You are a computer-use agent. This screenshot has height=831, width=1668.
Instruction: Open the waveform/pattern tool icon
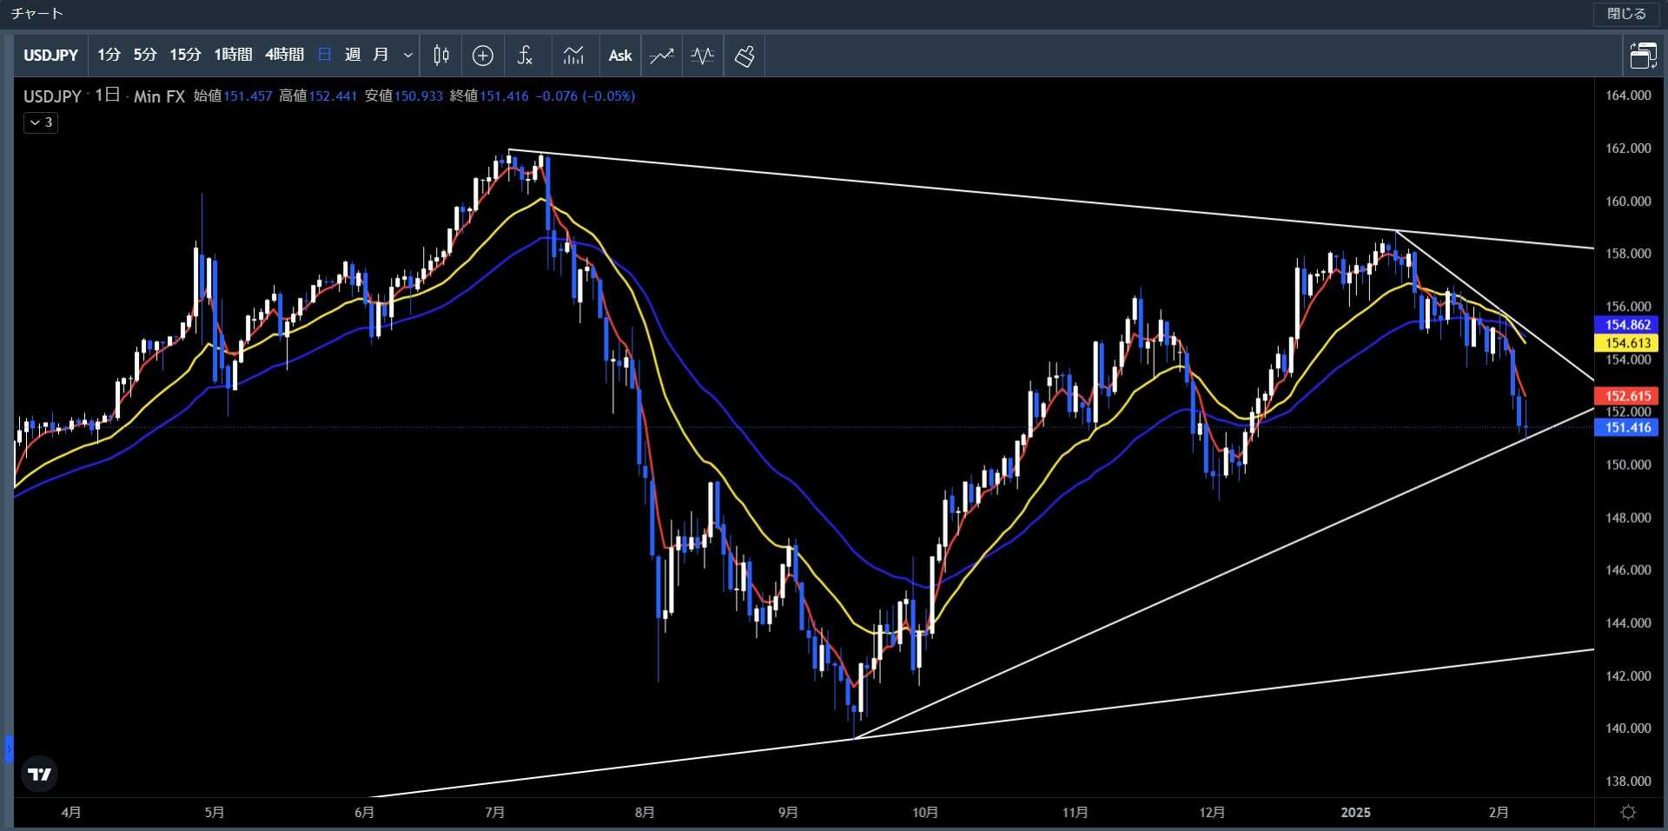point(703,56)
